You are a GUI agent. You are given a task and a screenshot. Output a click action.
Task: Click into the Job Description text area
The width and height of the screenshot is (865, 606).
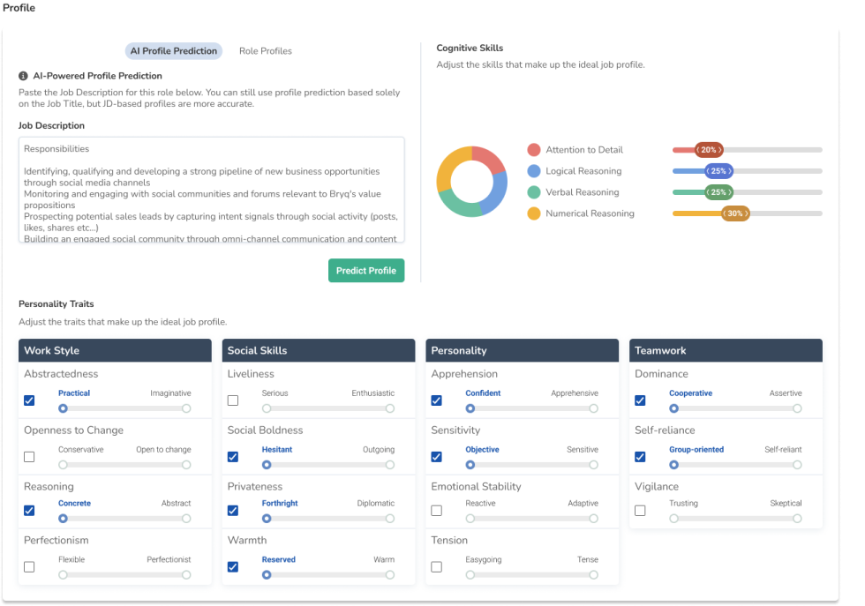point(211,190)
